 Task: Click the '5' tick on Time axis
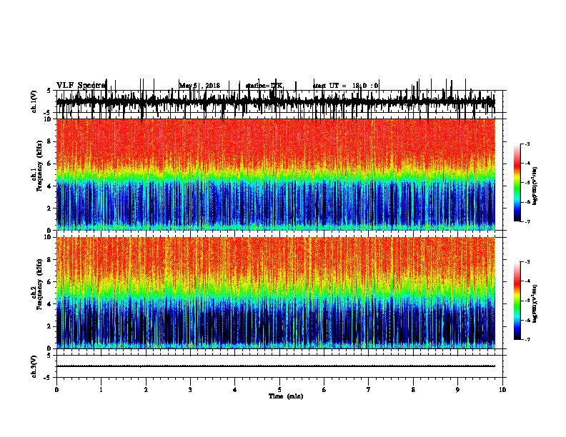(279, 390)
